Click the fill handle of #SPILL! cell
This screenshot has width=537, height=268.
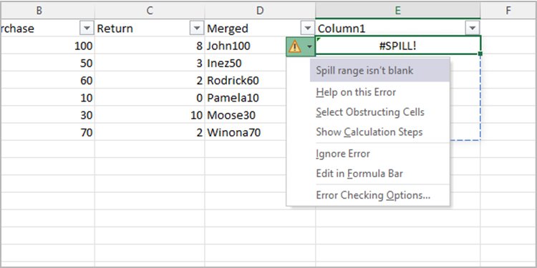click(480, 54)
